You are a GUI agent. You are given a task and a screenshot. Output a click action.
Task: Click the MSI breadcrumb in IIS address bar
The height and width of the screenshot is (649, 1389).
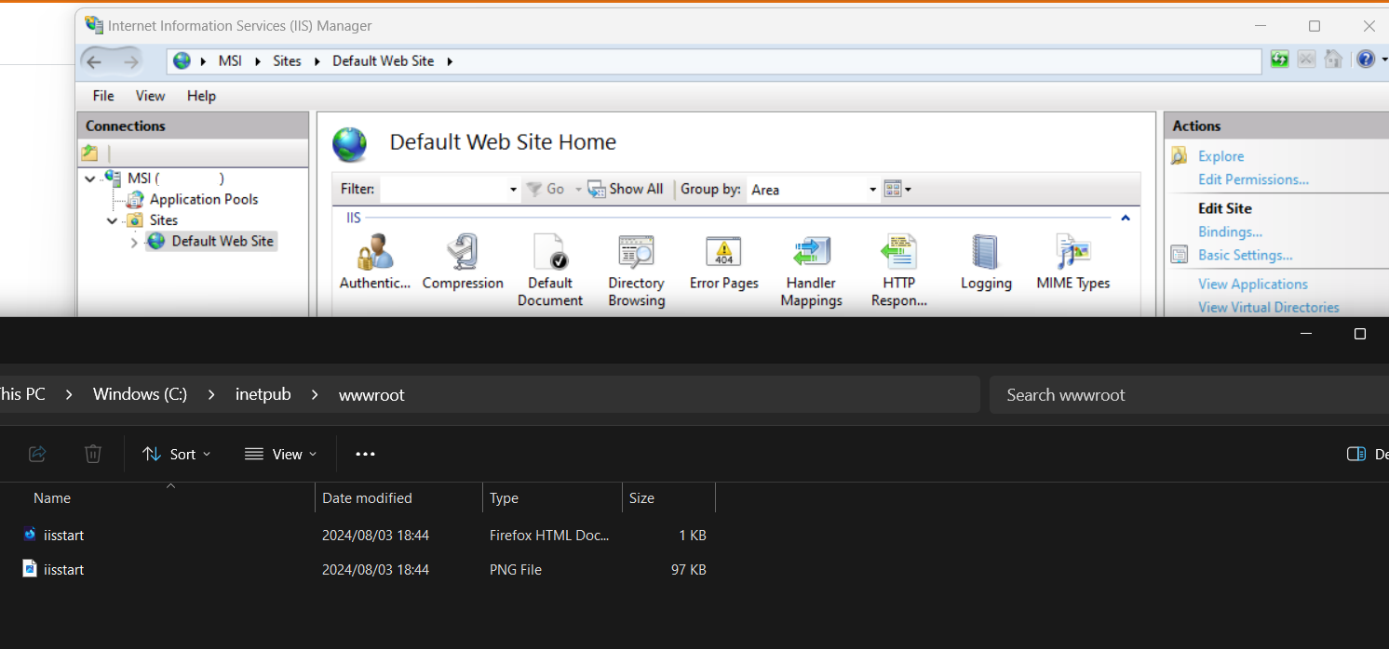pyautogui.click(x=230, y=61)
